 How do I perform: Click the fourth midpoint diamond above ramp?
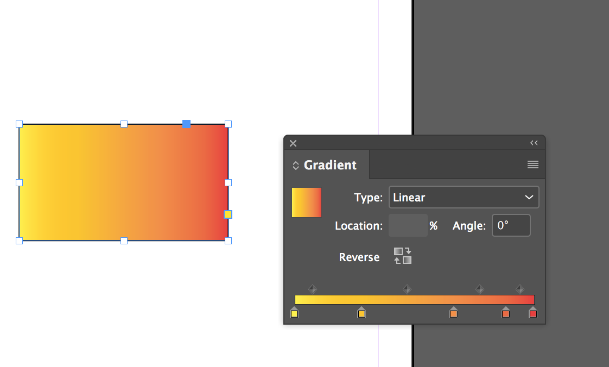coord(519,289)
